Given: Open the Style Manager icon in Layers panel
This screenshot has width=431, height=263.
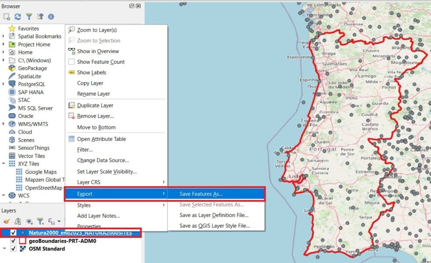Looking at the screenshot, I should [6, 221].
